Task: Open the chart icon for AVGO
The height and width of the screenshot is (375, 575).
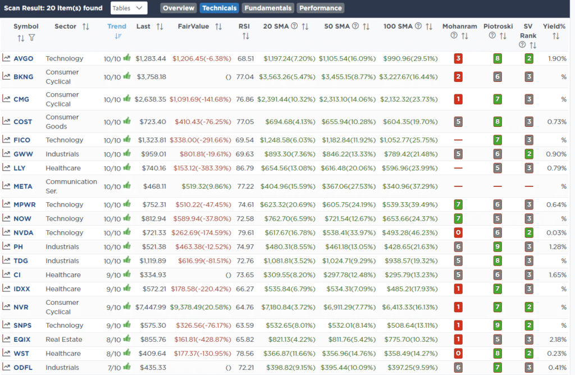Action: [x=6, y=58]
